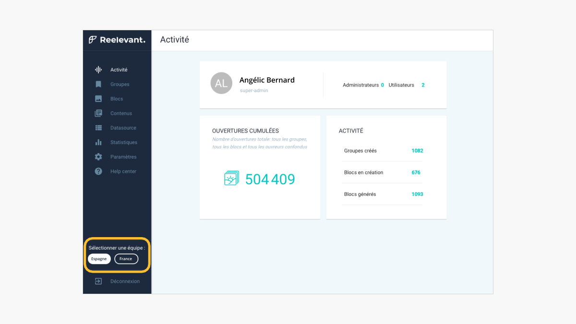Click the Groupes créés value 1082
The width and height of the screenshot is (576, 324).
417,151
